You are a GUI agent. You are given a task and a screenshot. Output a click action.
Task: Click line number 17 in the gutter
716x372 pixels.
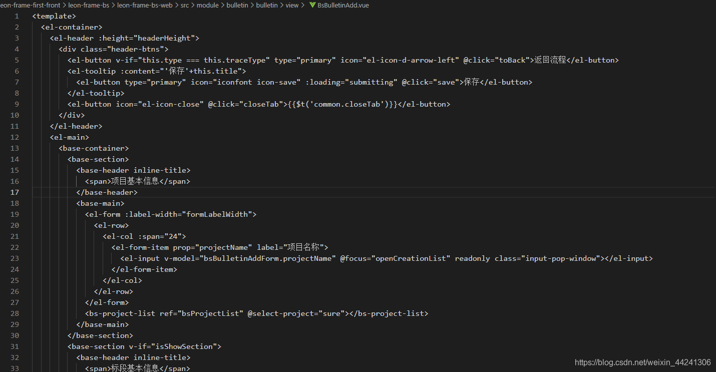coord(15,192)
